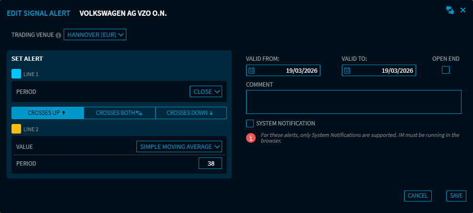473x213 pixels.
Task: Open the Hannover (EUR) trading venue dropdown
Action: (x=95, y=34)
